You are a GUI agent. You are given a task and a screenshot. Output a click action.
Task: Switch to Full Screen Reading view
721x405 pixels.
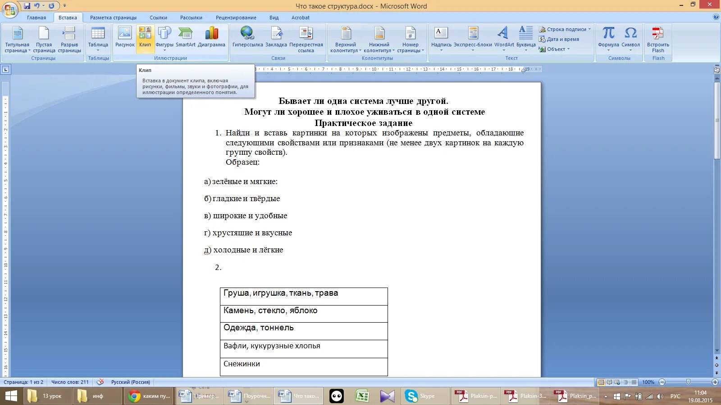(x=609, y=382)
